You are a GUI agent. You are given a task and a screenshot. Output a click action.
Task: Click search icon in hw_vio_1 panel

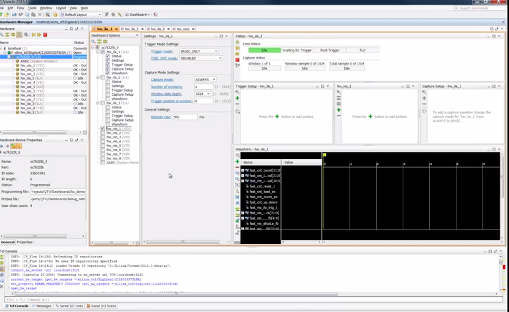pos(339,92)
